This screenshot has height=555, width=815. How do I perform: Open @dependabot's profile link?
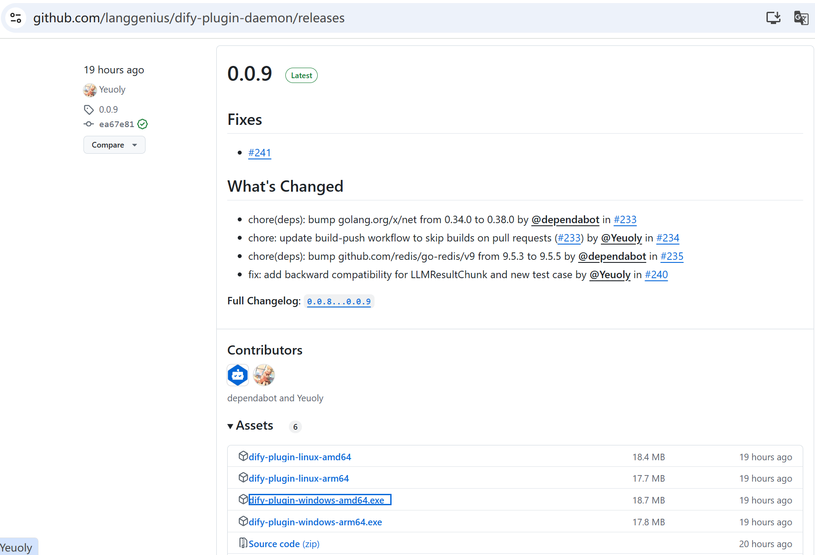pyautogui.click(x=565, y=220)
